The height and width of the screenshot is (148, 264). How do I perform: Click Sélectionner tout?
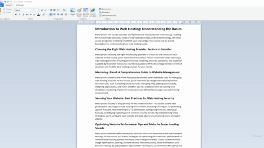pyautogui.click(x=108, y=16)
